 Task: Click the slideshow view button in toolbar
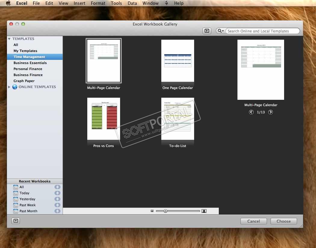[x=207, y=31]
